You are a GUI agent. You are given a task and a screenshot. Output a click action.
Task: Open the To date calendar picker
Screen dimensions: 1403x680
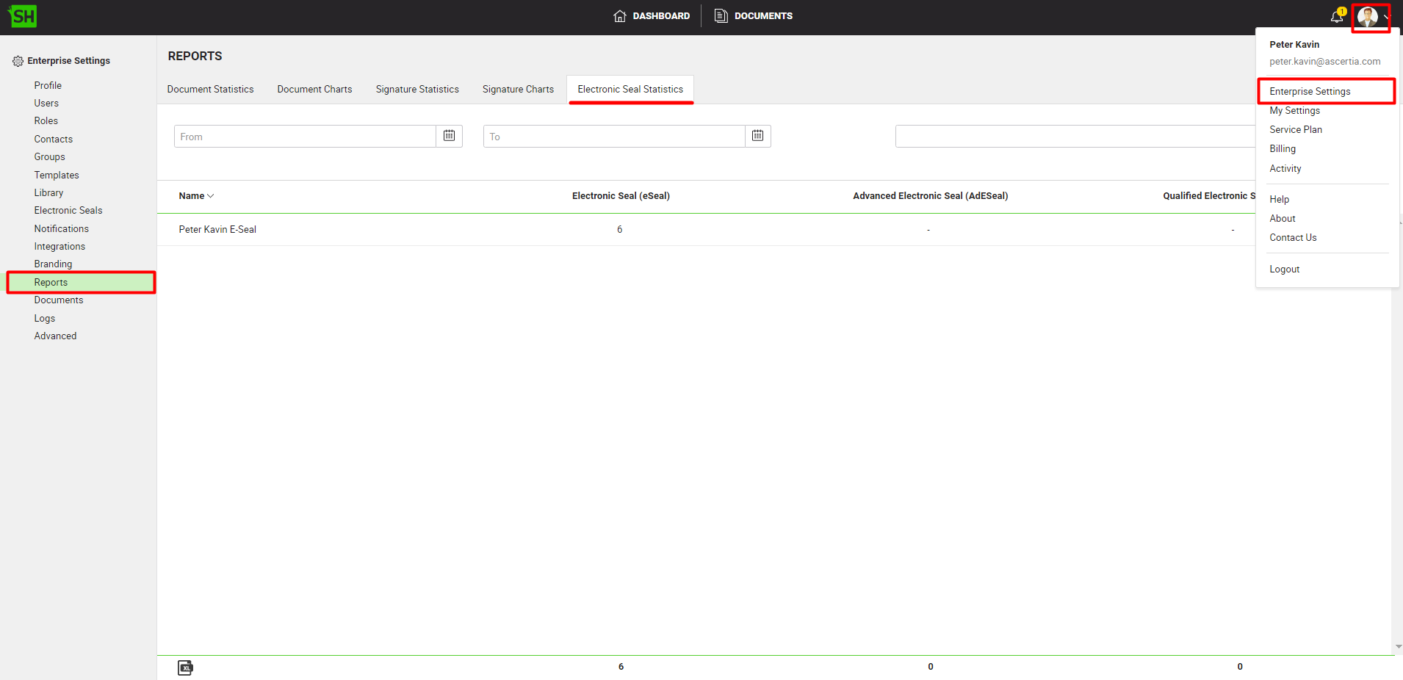[x=757, y=136]
